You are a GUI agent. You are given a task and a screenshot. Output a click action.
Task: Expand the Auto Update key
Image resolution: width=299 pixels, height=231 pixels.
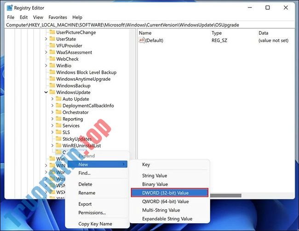tap(52, 99)
